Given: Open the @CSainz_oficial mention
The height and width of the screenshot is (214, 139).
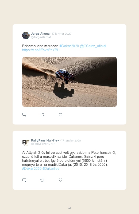Looking at the screenshot, I should pyautogui.click(x=93, y=46).
